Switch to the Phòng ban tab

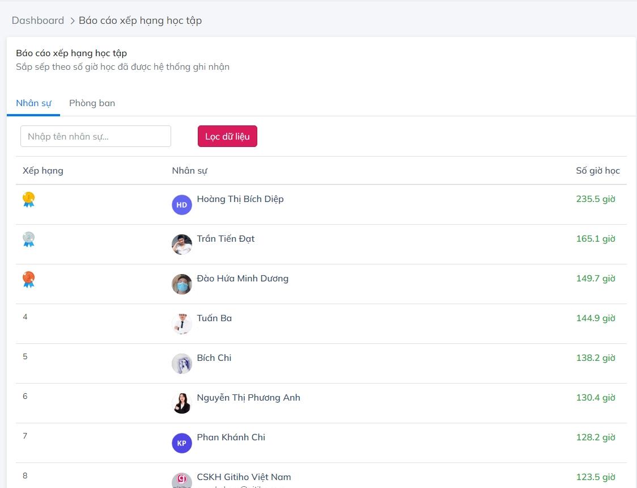pyautogui.click(x=92, y=103)
